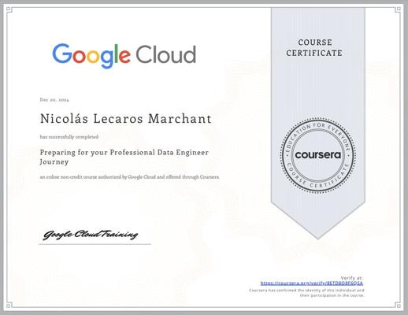Click the signature underline
This screenshot has width=408, height=315.
pos(95,244)
